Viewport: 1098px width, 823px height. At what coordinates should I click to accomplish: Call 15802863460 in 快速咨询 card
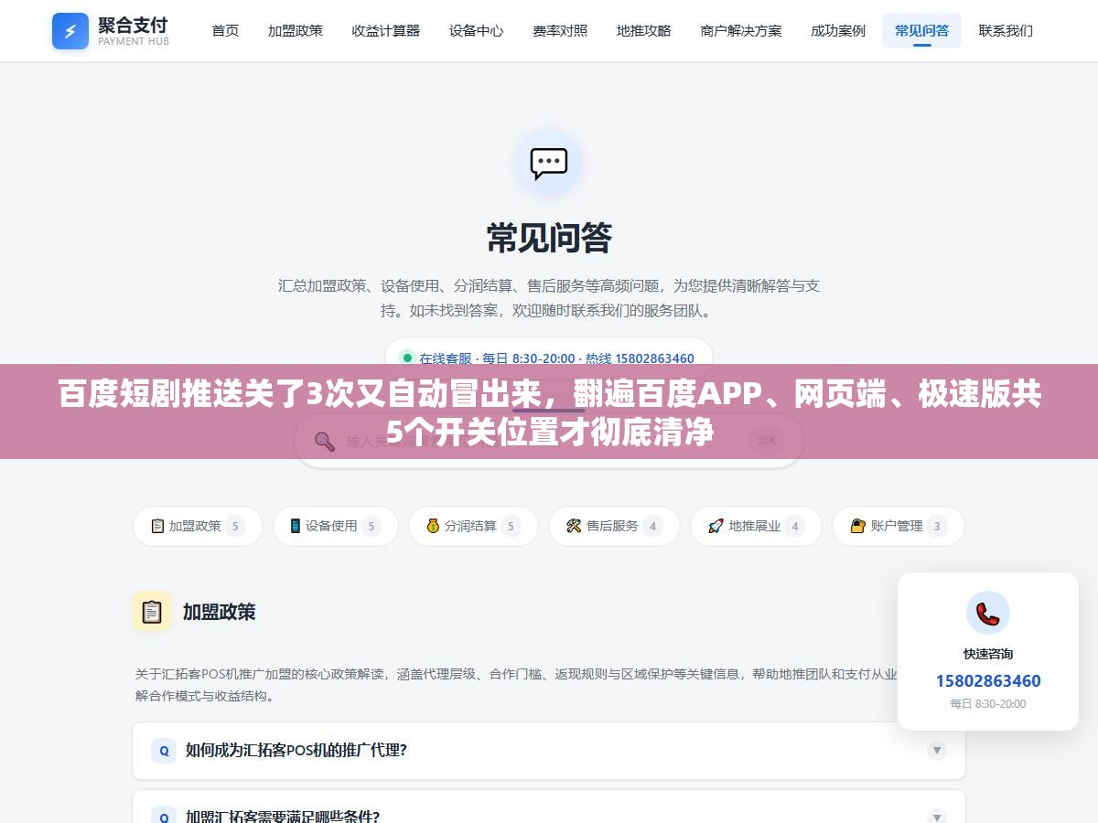point(988,681)
